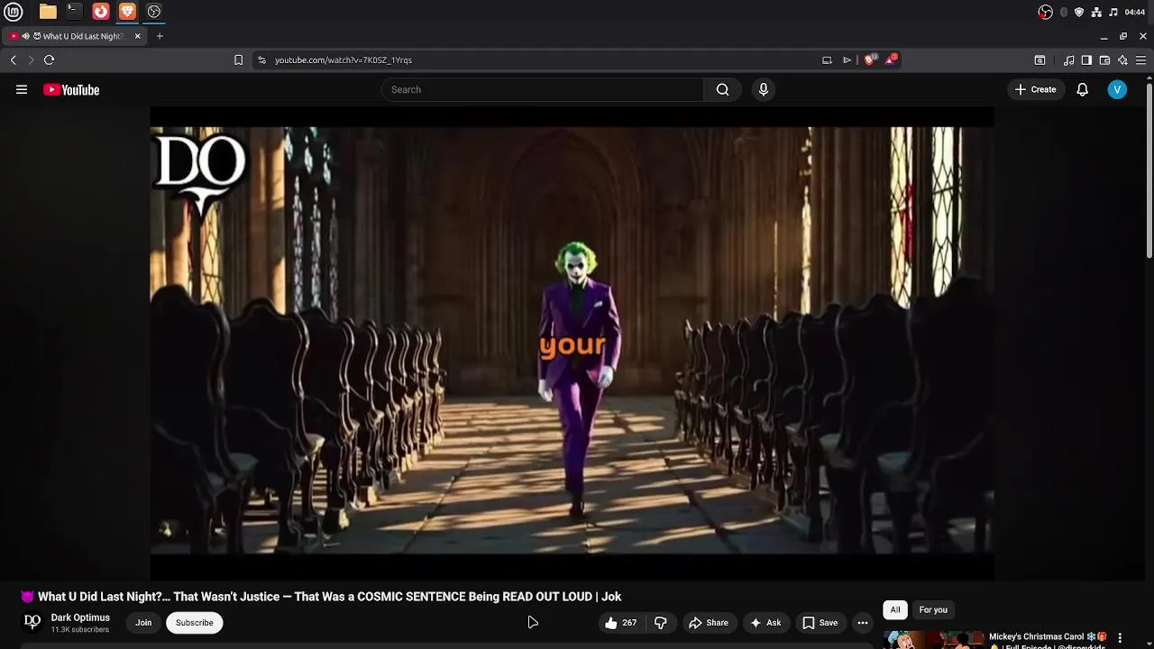Click the YouTube search box
Viewport: 1154px width, 649px height.
[x=543, y=89]
